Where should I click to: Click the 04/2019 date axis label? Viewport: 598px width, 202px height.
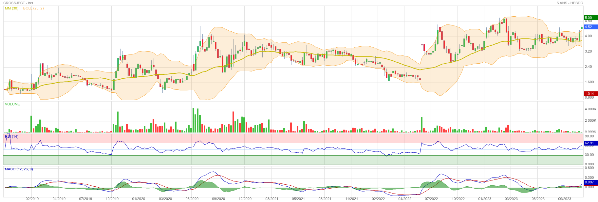coord(59,199)
